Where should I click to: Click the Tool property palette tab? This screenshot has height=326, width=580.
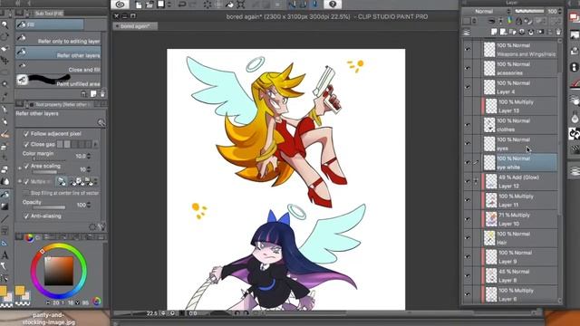61,105
